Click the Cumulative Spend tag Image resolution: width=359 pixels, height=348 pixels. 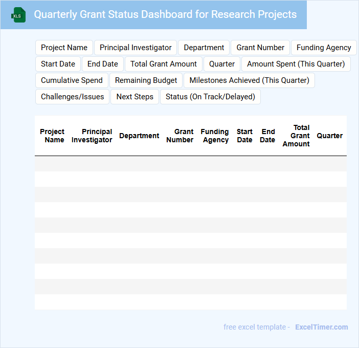(x=72, y=80)
